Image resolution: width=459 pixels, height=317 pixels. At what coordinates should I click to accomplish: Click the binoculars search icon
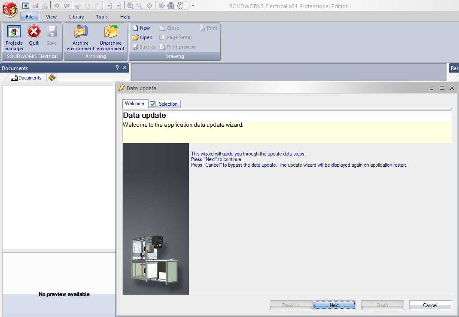pyautogui.click(x=171, y=6)
